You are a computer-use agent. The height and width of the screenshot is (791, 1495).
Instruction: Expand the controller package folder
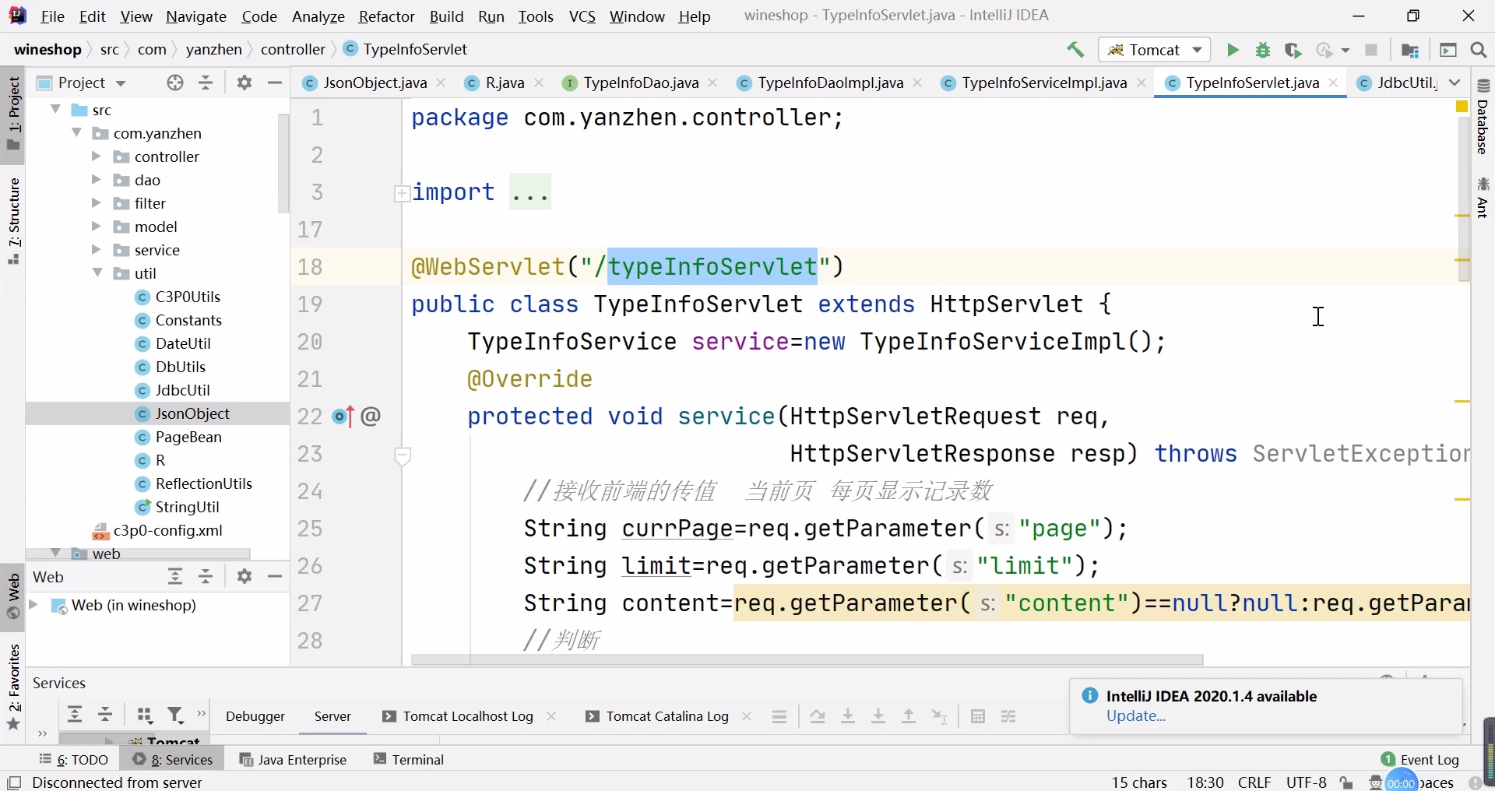(97, 156)
